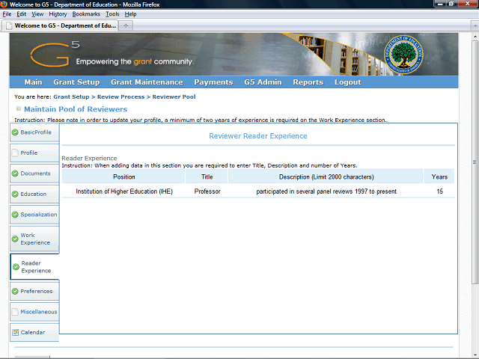
Task: Switch to the Education profile tab
Action: pos(34,194)
